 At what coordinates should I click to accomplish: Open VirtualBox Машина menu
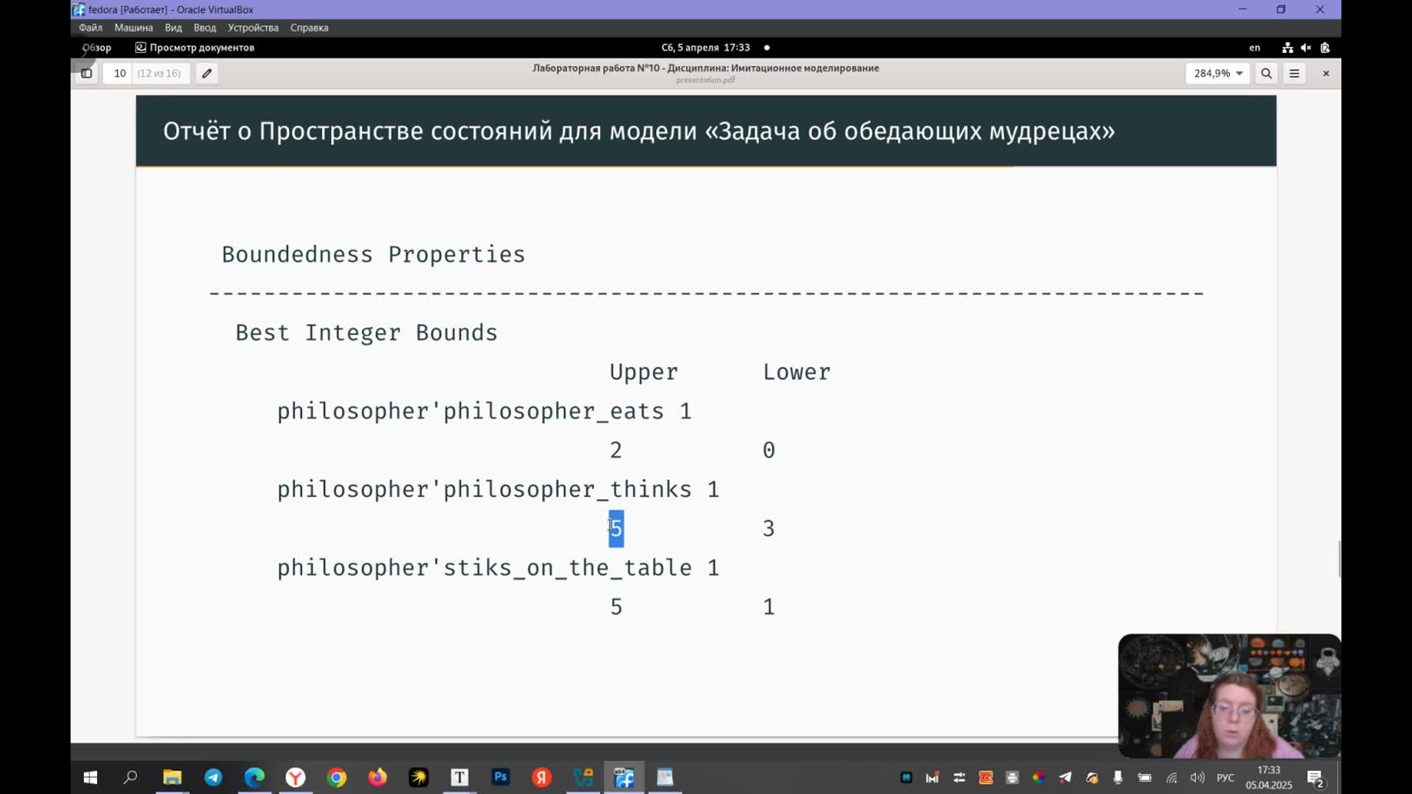[133, 28]
